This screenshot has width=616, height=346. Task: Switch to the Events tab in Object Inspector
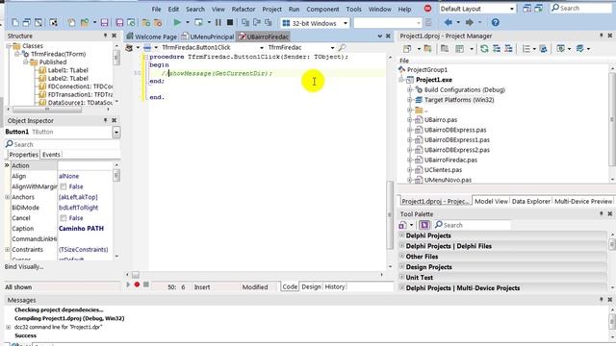click(x=51, y=155)
